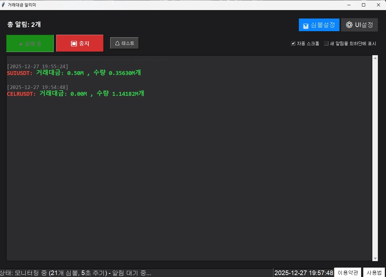The height and width of the screenshot is (277, 386).
Task: Close the 거래대금 알리미 window
Action: coord(379,5)
